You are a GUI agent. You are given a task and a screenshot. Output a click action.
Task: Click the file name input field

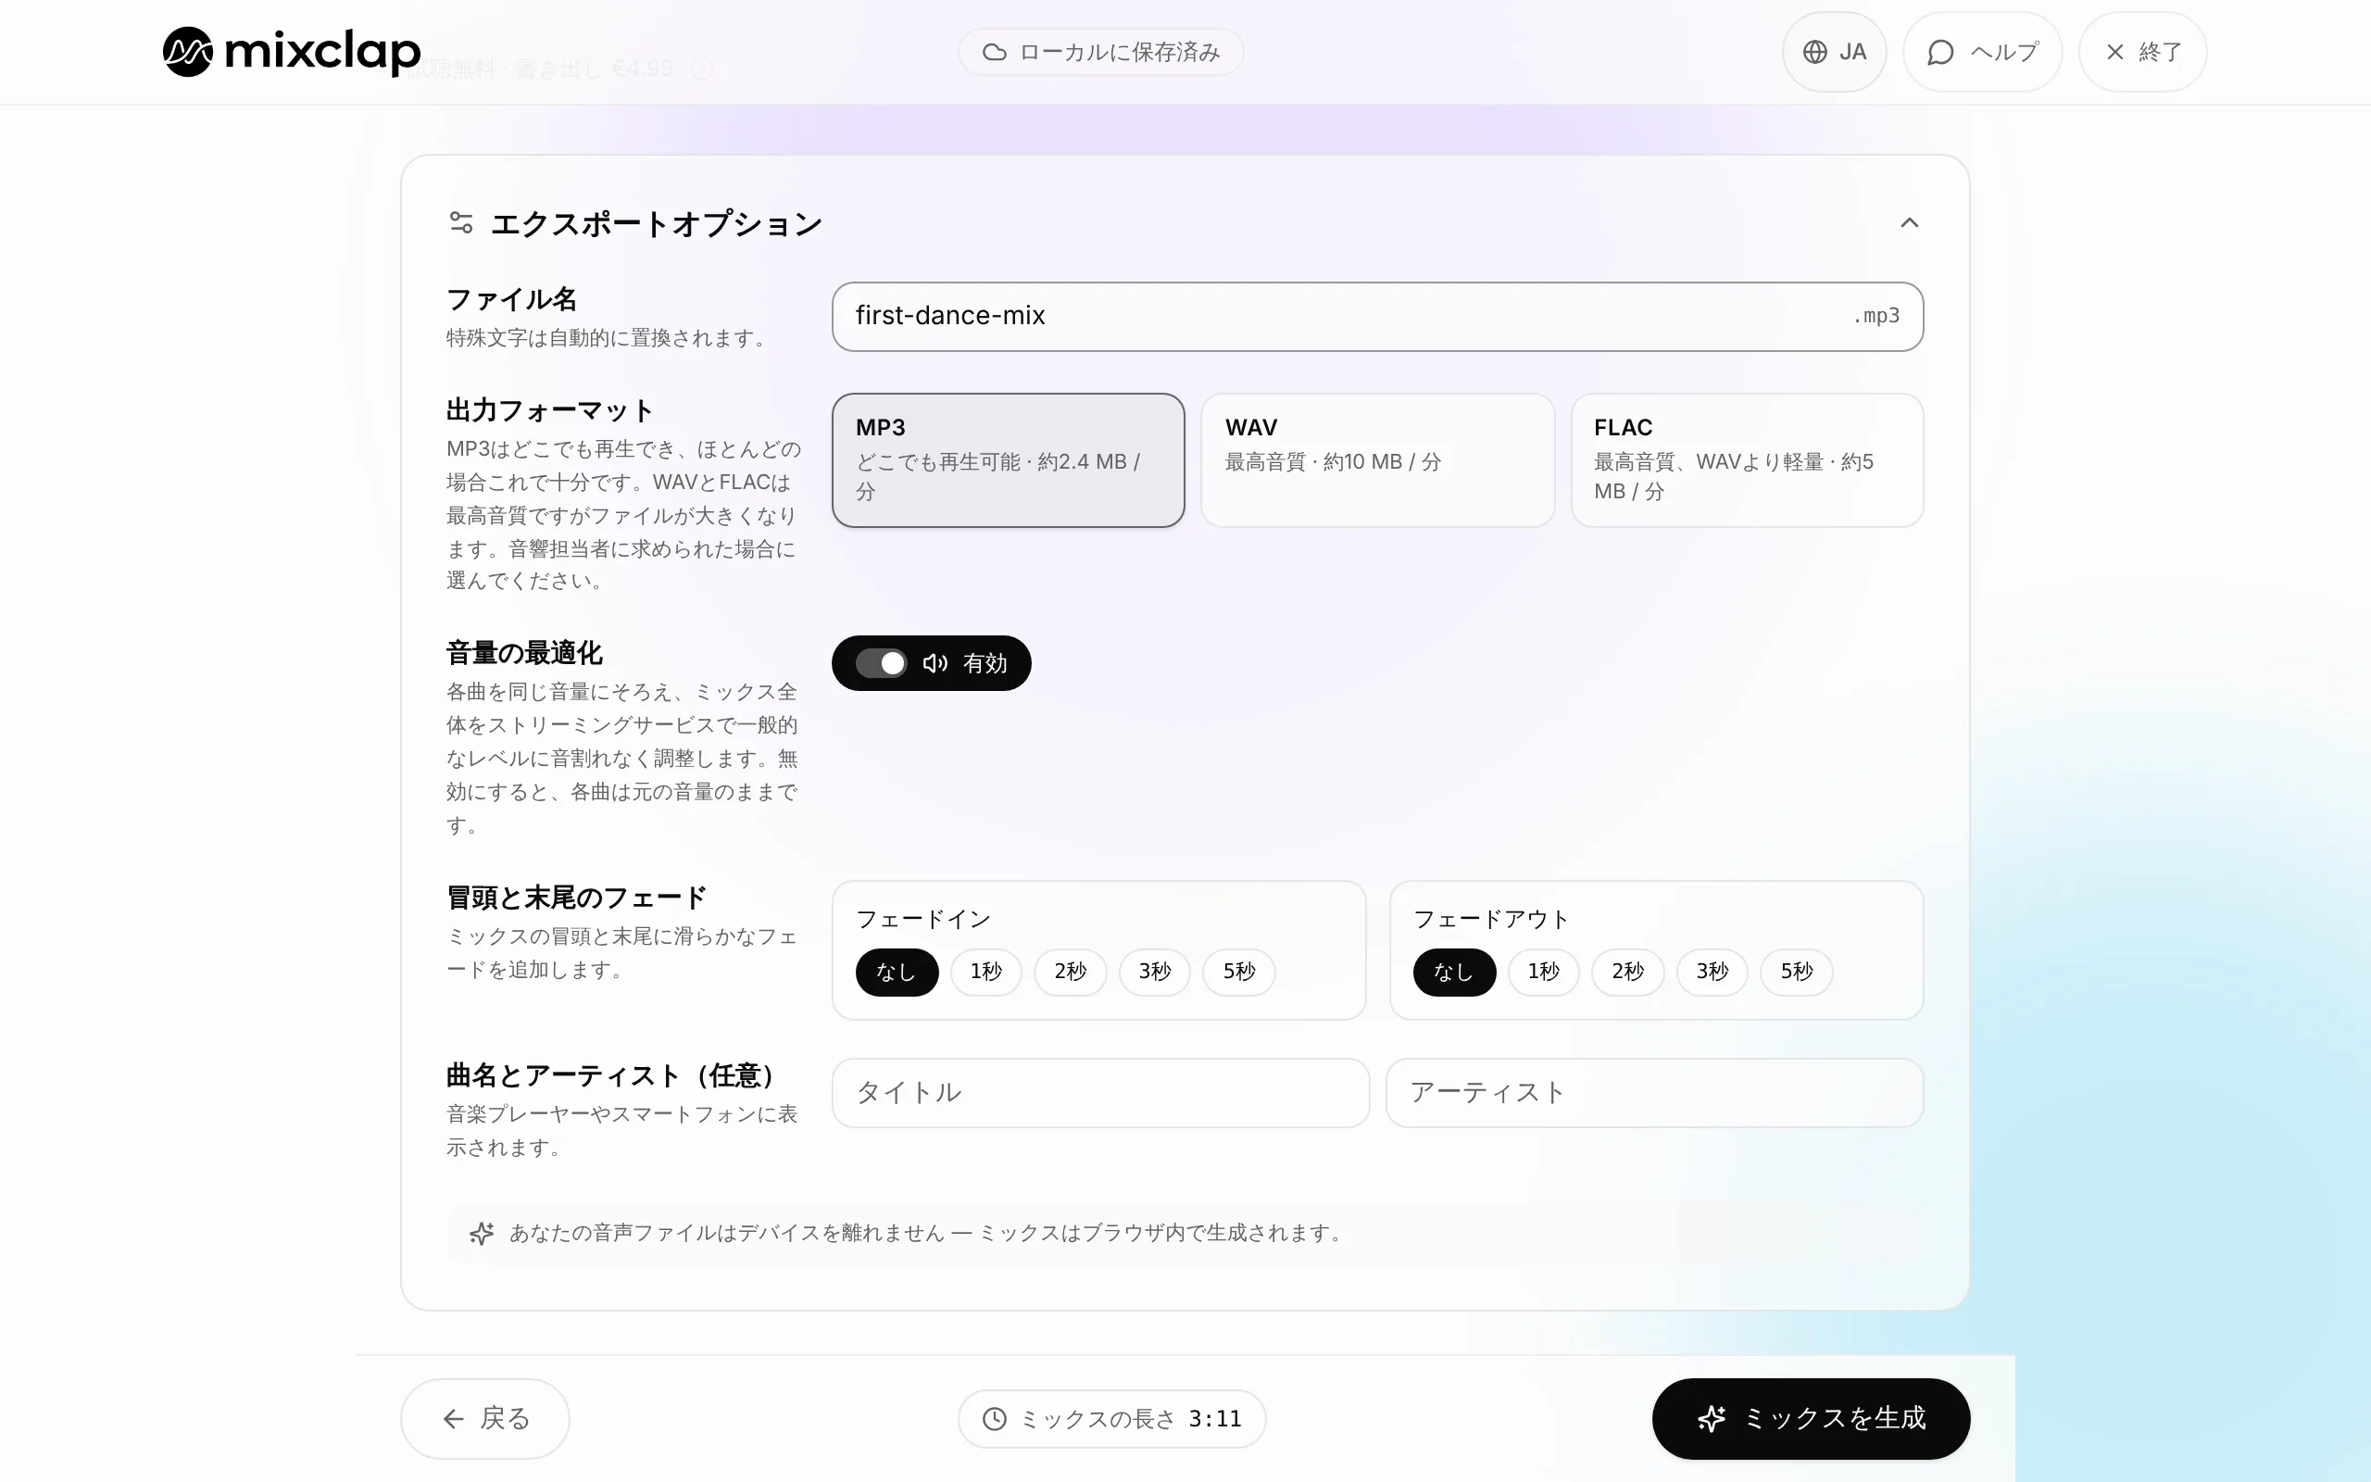[1377, 316]
